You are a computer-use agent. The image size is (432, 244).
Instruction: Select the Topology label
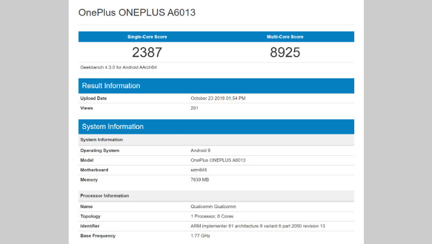coord(90,216)
